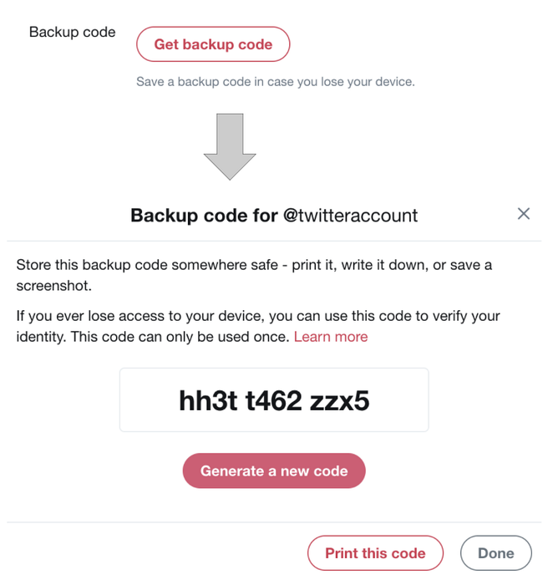Open the Learn more link
553x585 pixels.
331,337
